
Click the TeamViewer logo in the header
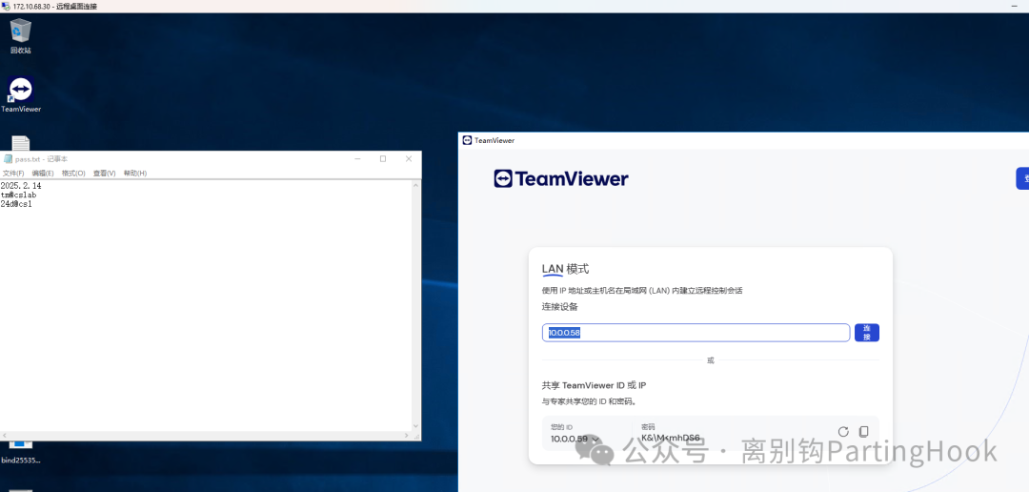click(x=561, y=178)
